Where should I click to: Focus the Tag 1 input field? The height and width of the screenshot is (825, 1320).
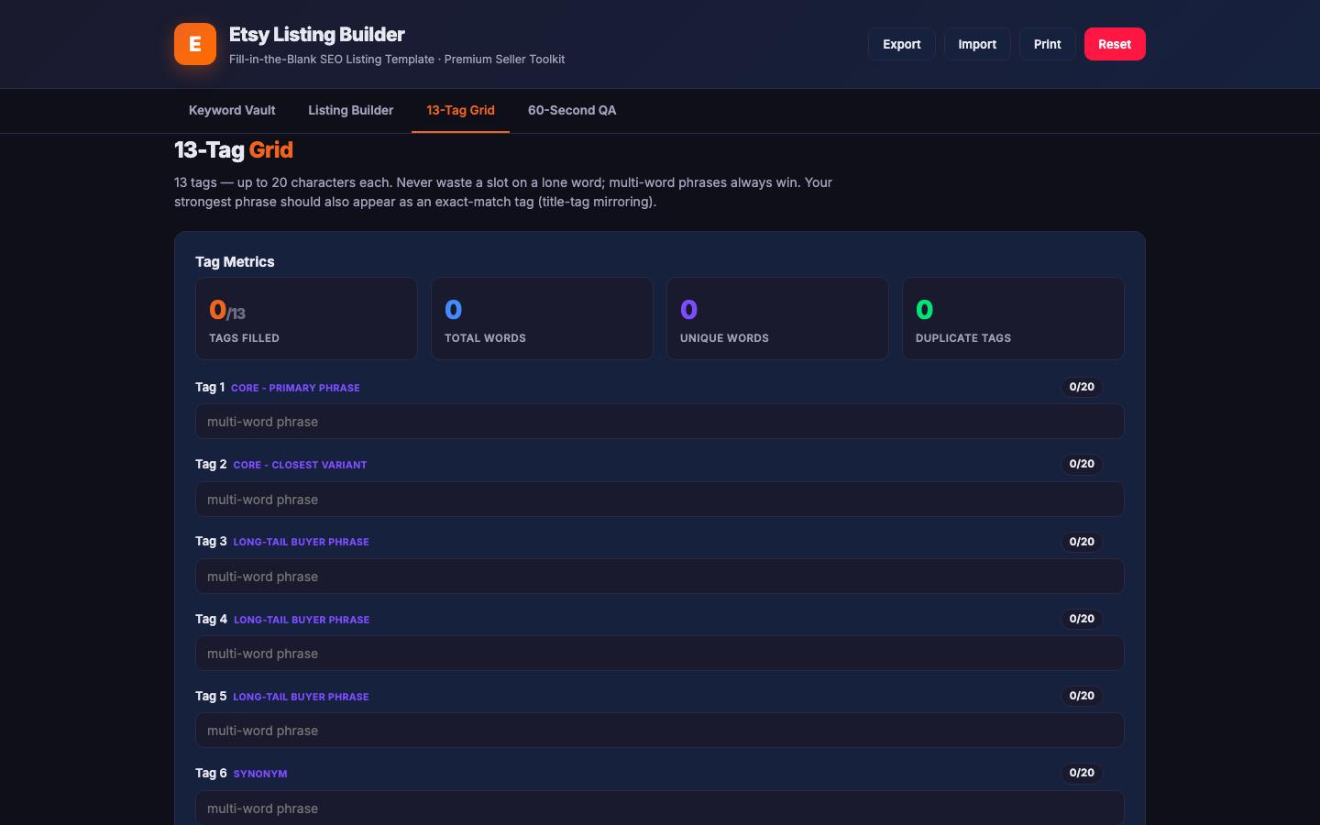point(660,422)
